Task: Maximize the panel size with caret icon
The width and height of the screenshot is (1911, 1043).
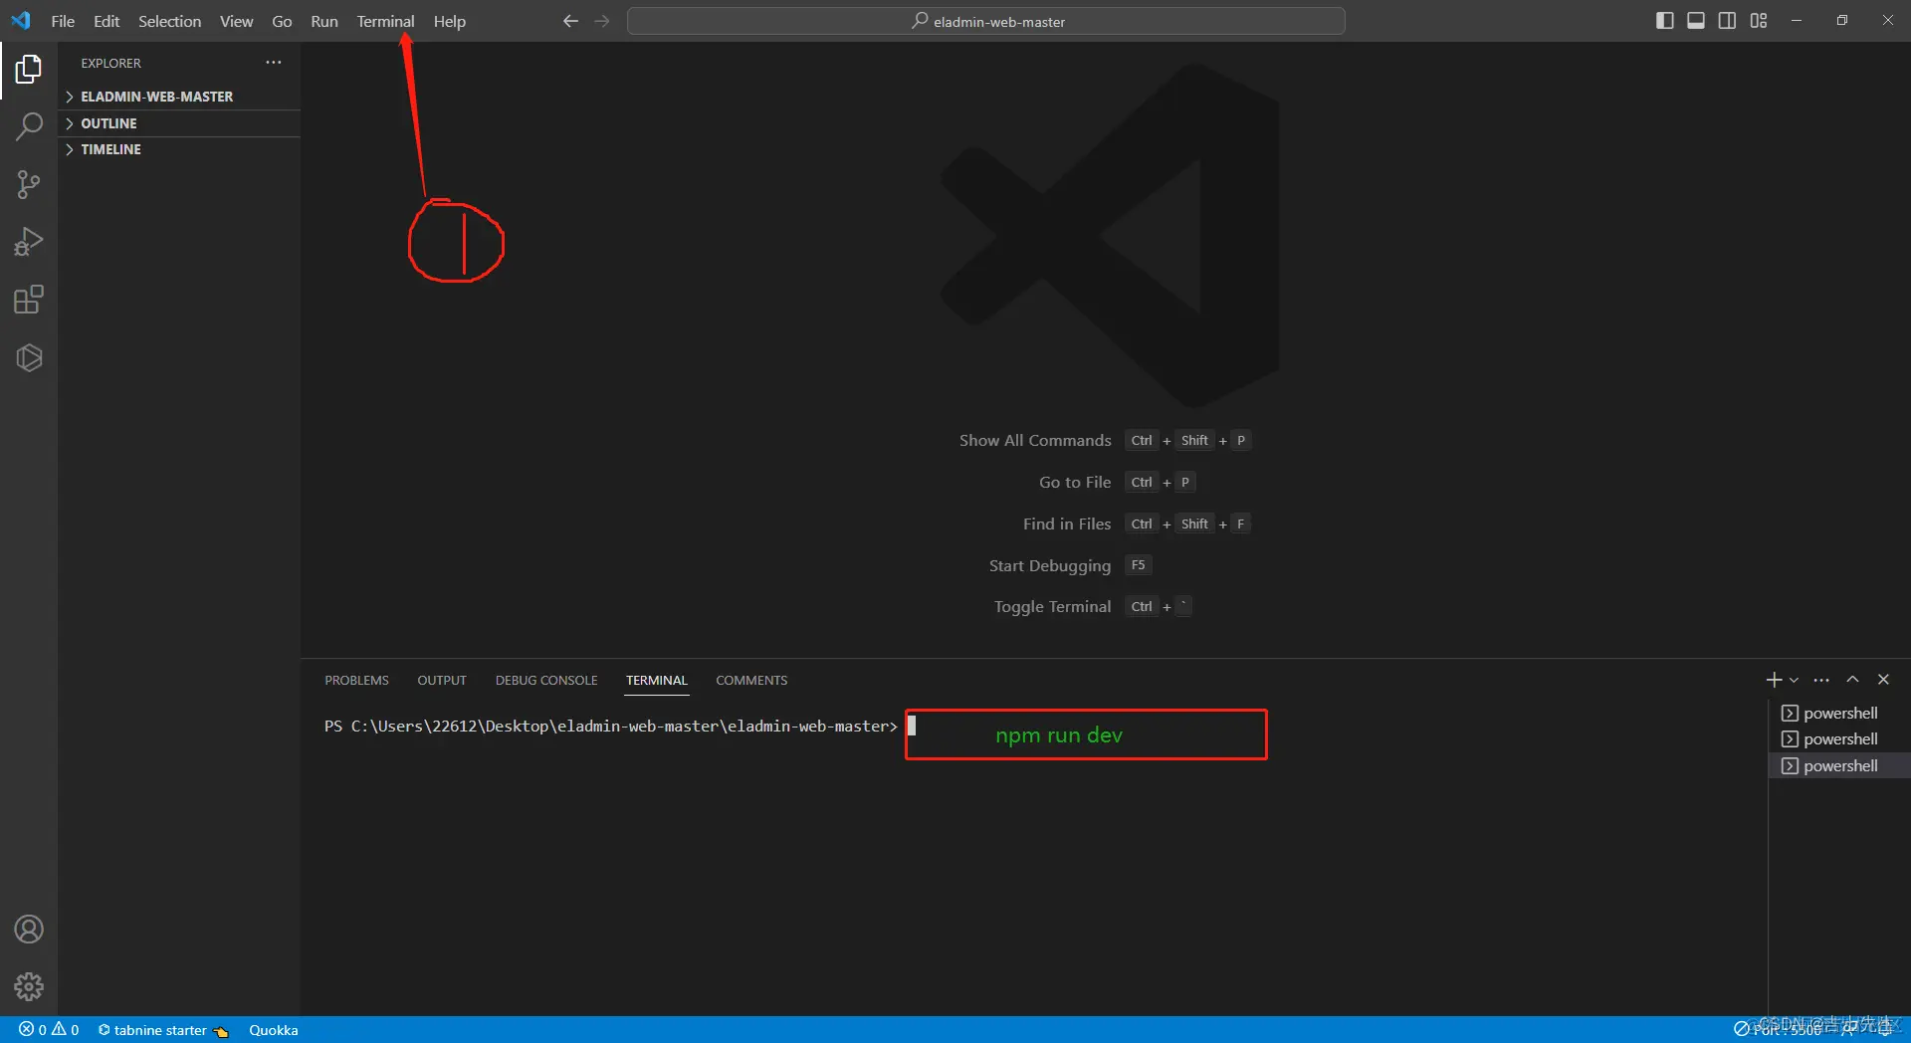Action: pyautogui.click(x=1852, y=680)
